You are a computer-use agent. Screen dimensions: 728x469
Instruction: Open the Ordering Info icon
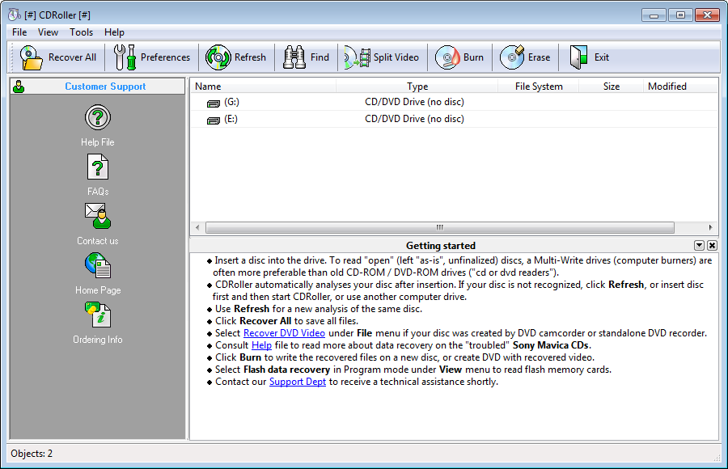coord(98,315)
